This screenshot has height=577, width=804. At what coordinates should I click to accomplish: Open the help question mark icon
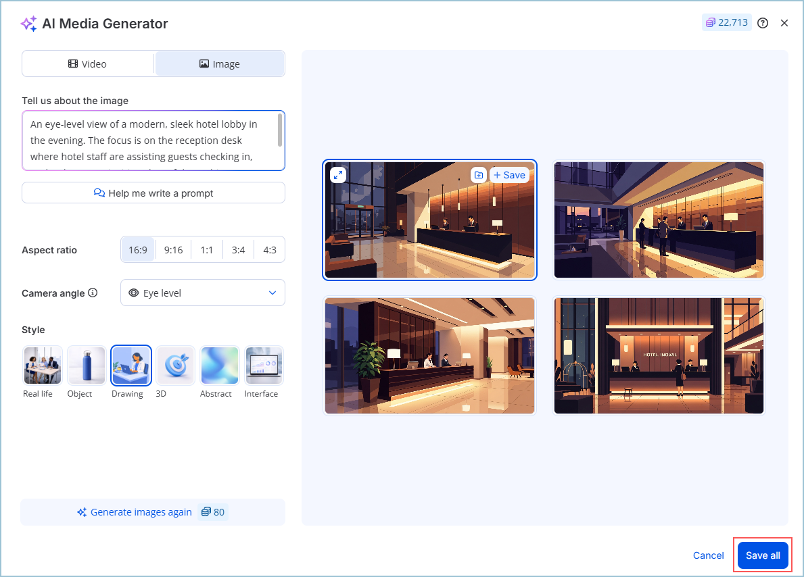point(763,23)
